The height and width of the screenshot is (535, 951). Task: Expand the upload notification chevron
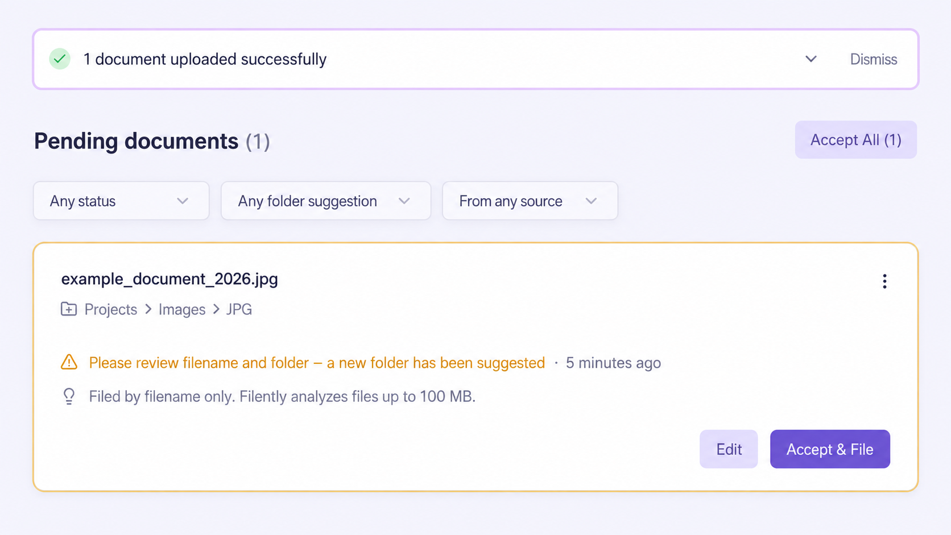click(811, 59)
